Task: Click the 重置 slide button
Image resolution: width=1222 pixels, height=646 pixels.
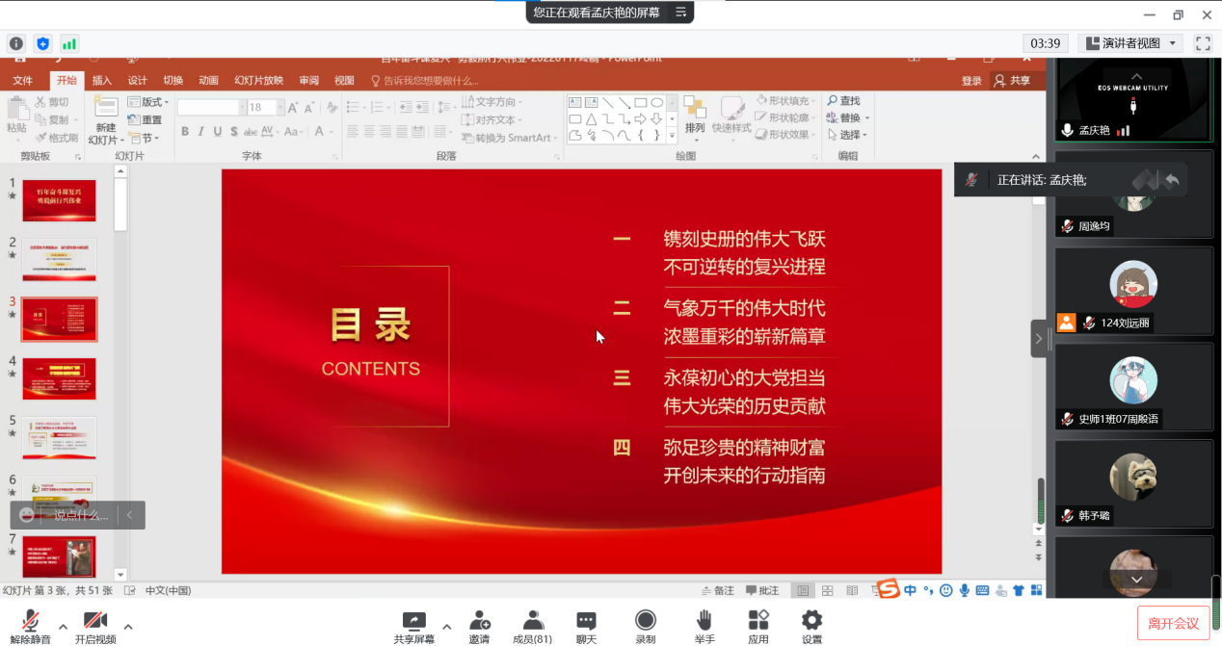Action: (145, 120)
